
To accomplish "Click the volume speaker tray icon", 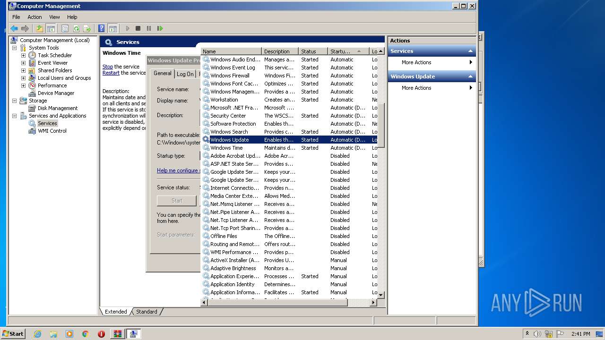I will (537, 334).
